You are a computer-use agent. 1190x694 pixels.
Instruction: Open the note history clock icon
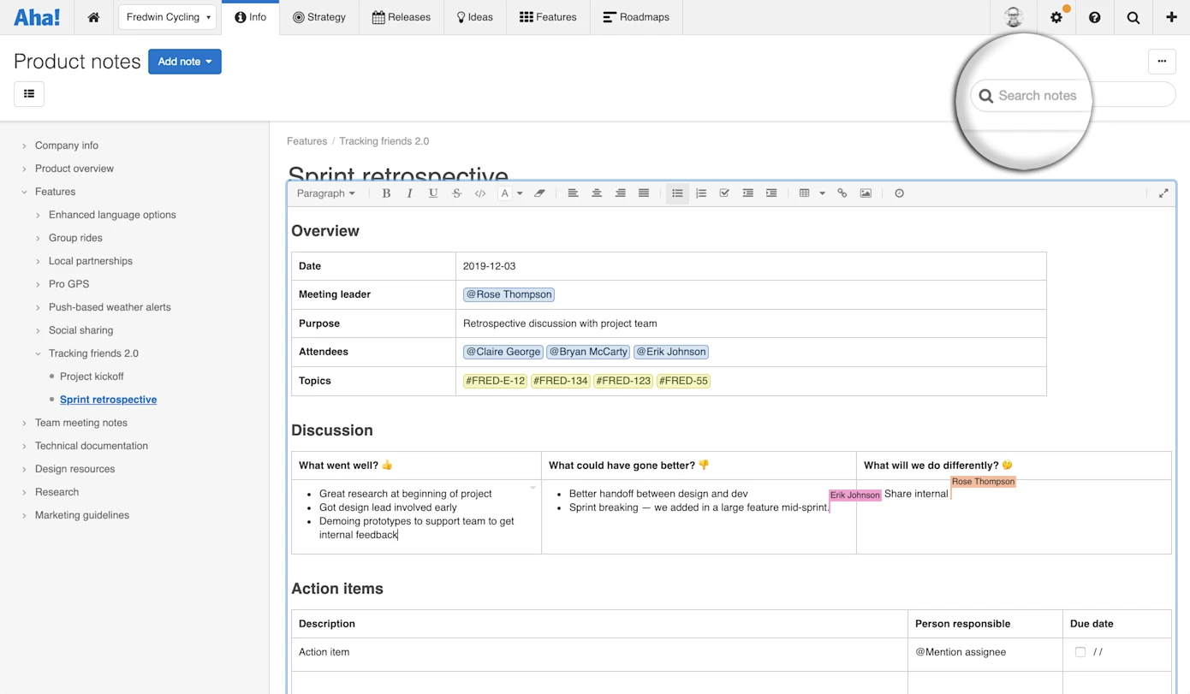point(899,193)
